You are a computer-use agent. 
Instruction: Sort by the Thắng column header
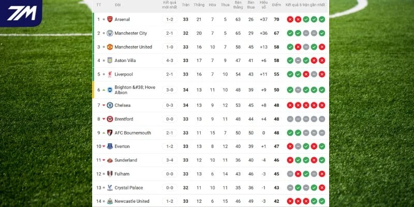[x=199, y=5]
